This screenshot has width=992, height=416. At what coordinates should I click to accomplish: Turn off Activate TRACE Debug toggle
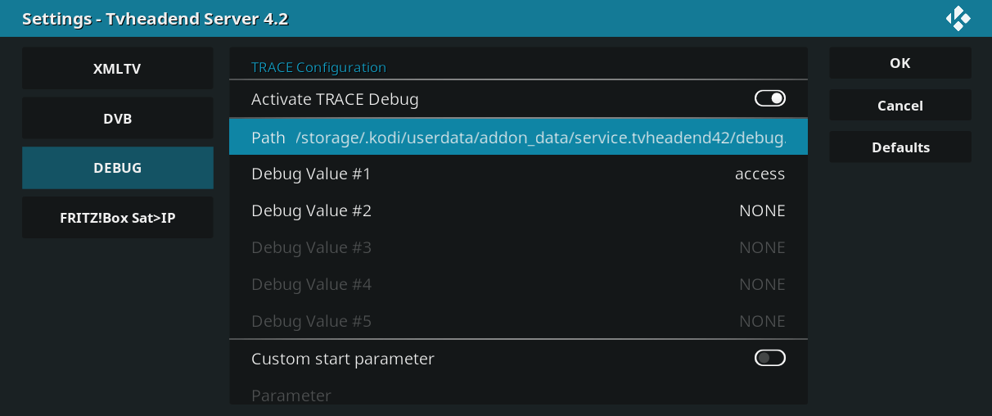pos(769,99)
